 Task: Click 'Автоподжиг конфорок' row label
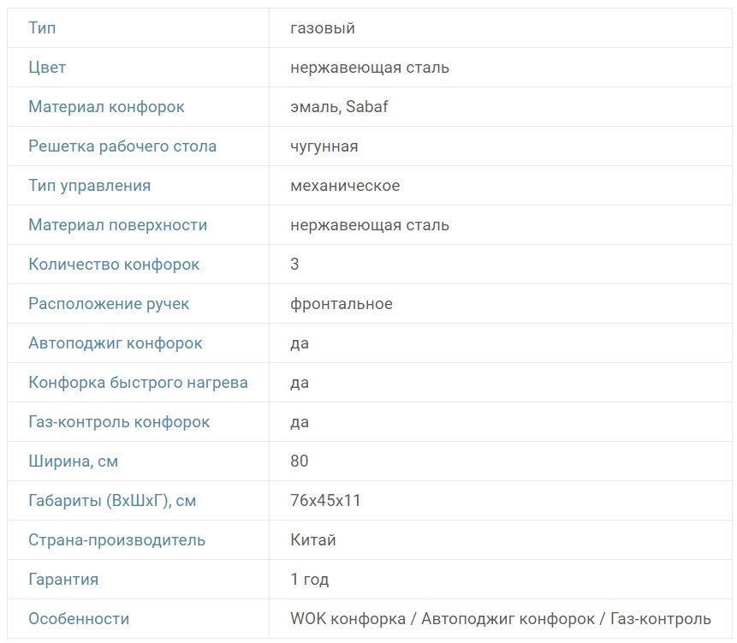tap(116, 343)
